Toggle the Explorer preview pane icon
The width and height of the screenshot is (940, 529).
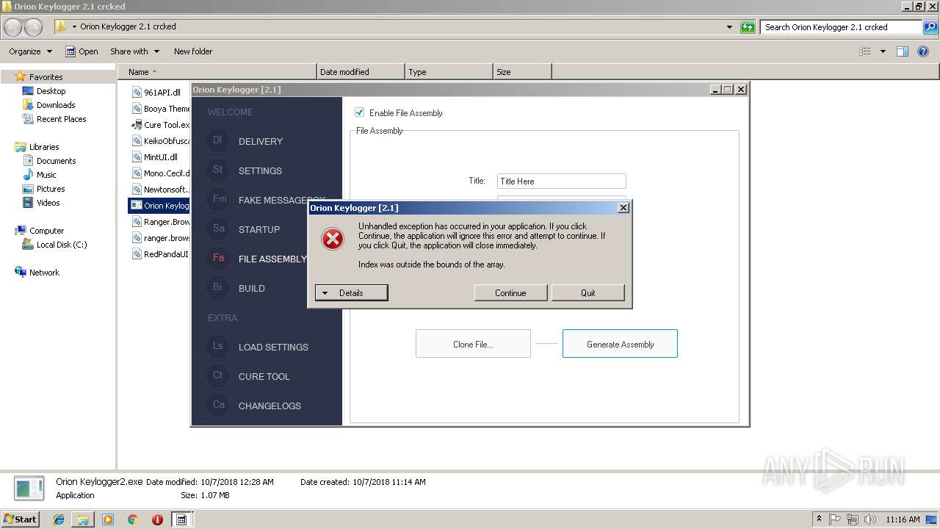click(903, 51)
